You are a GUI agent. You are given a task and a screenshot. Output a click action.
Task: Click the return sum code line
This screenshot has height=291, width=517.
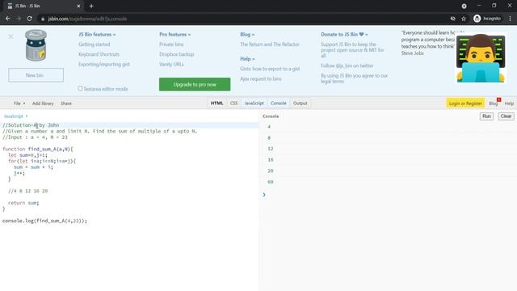tap(23, 203)
